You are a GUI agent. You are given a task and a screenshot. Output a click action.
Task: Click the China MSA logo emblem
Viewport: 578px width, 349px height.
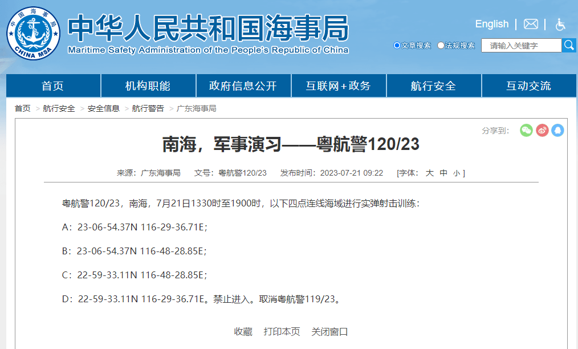34,33
